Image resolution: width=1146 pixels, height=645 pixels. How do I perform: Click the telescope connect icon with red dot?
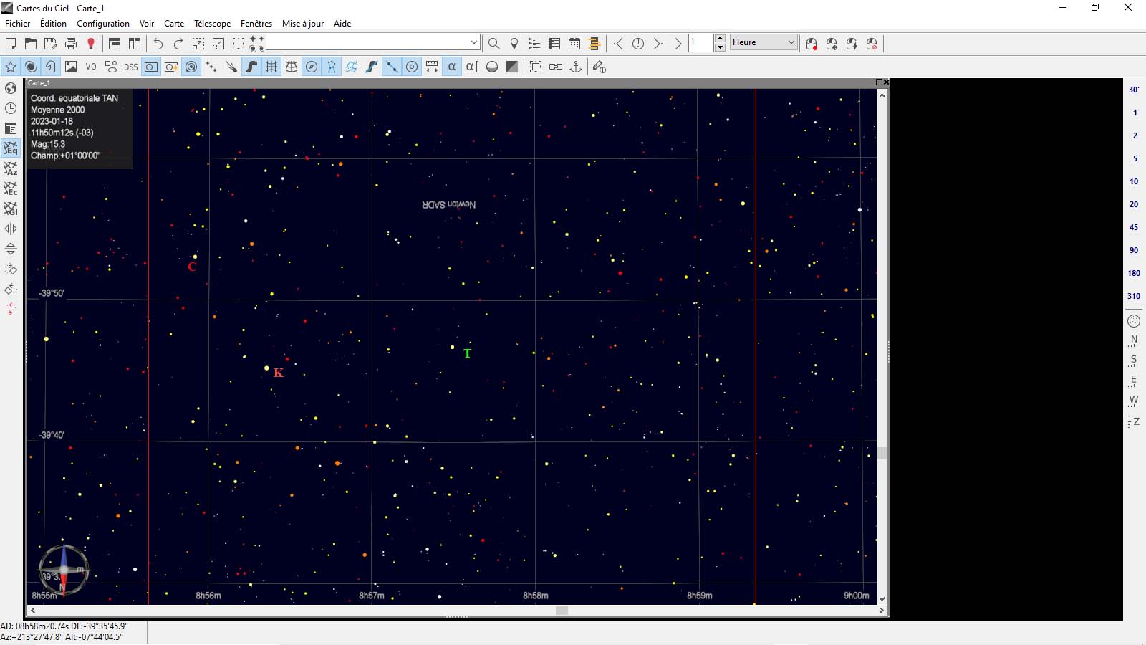pos(812,44)
